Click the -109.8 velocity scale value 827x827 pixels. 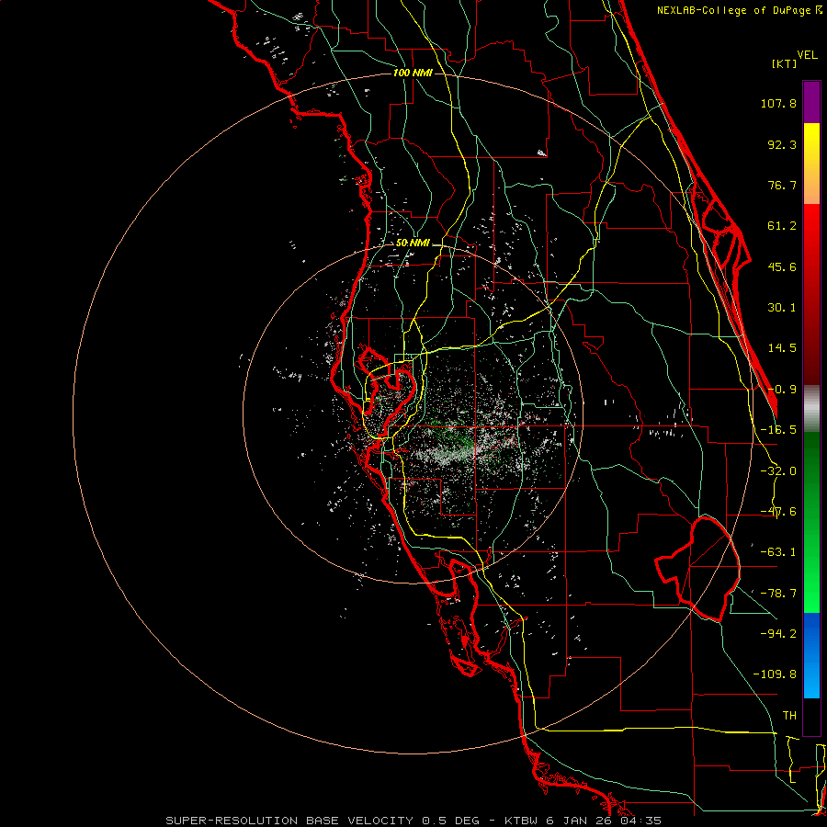click(775, 674)
